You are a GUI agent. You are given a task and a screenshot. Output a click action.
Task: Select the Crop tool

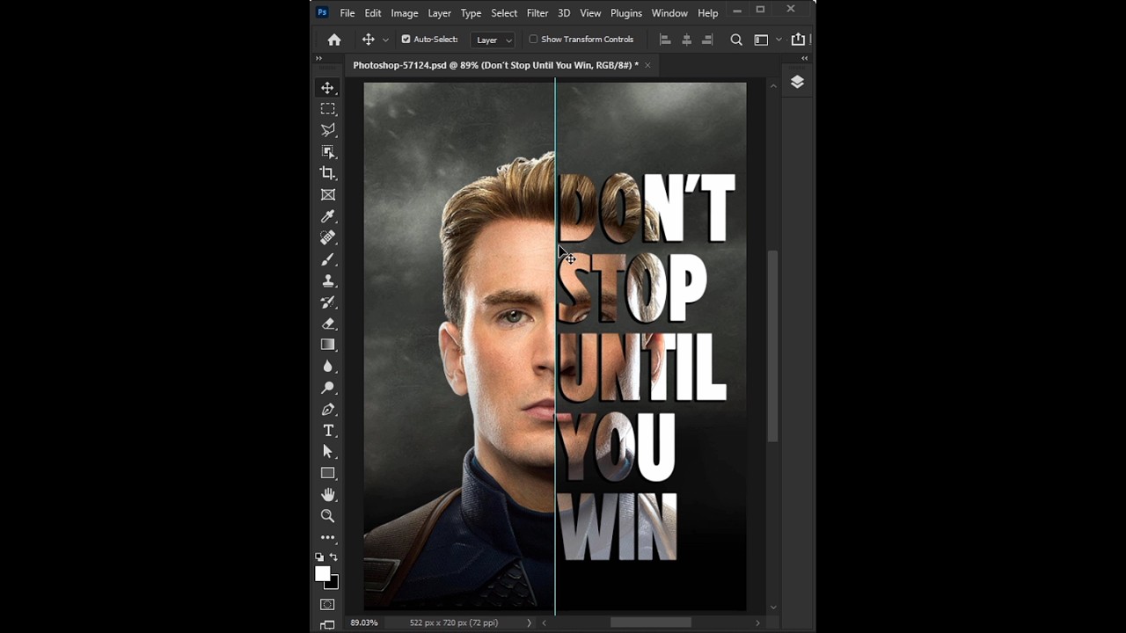click(x=327, y=173)
